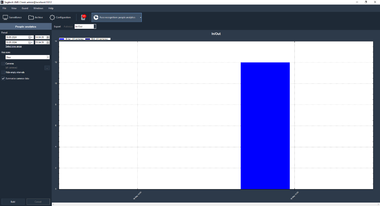
Task: Check Hide empty intervals
Action: coord(3,72)
